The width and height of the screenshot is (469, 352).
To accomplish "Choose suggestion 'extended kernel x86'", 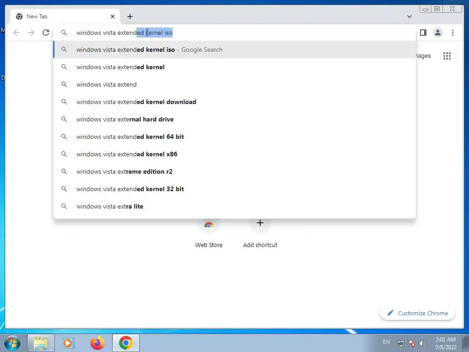I will (x=234, y=154).
